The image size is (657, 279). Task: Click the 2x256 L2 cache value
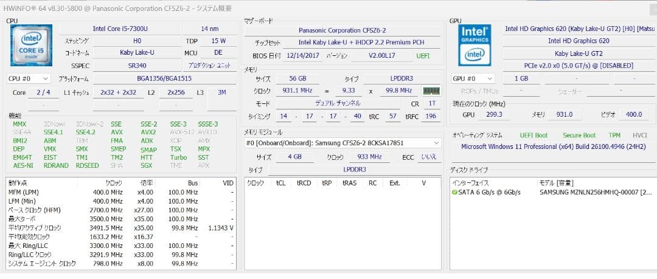[x=176, y=92]
